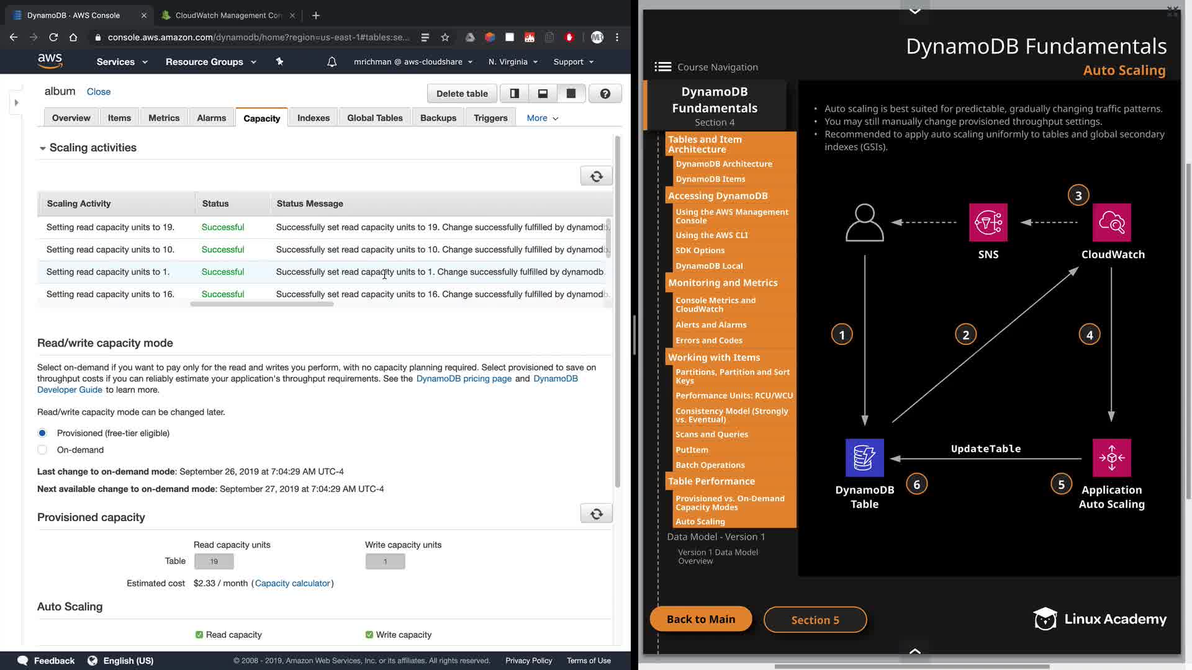Screen dimensions: 1192x670
Task: Uncheck the Read capacity auto scaling checkbox
Action: 199,635
